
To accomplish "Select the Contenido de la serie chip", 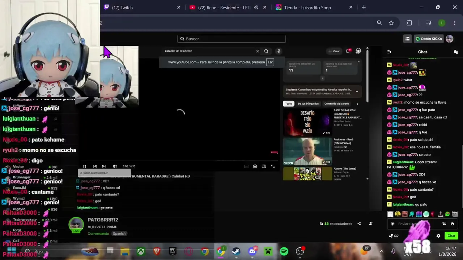I will (337, 104).
